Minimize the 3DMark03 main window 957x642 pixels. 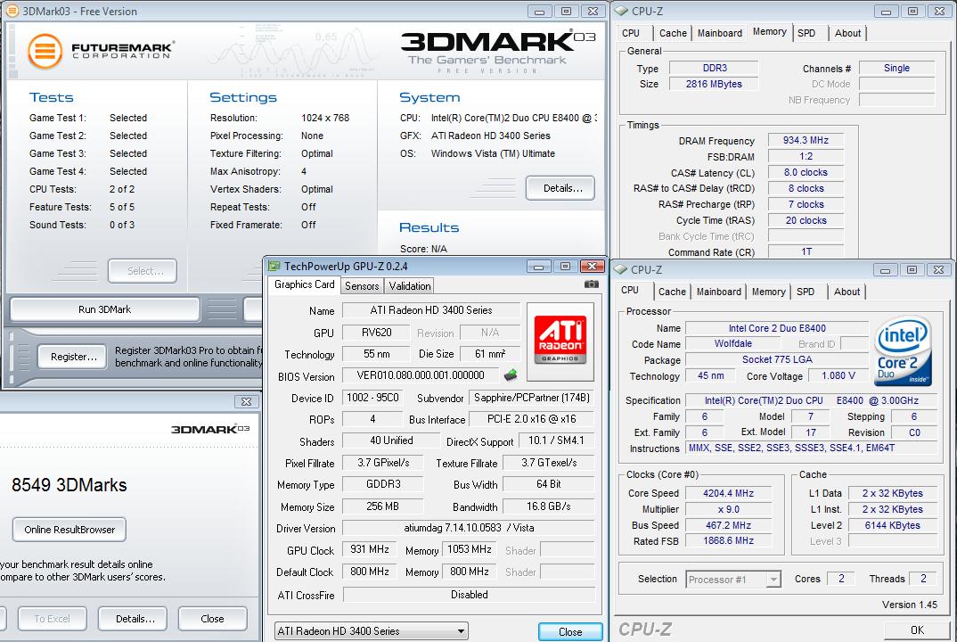pos(539,11)
